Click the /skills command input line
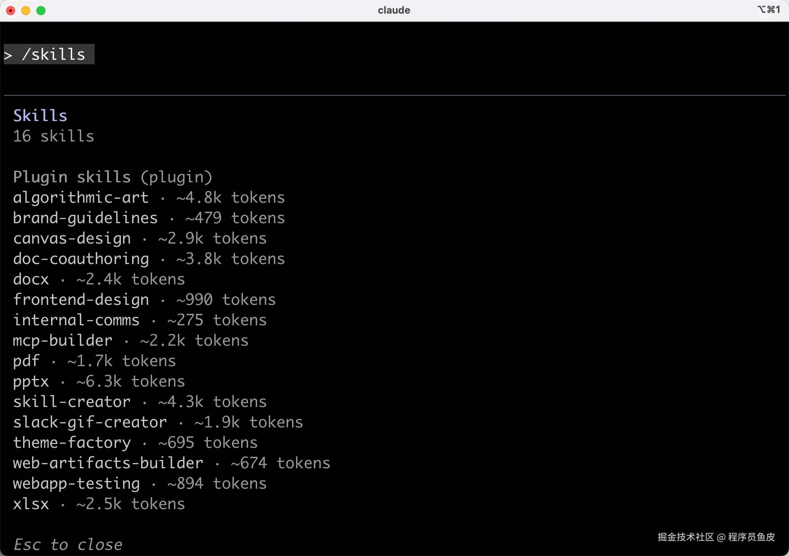Image resolution: width=789 pixels, height=556 pixels. tap(49, 54)
